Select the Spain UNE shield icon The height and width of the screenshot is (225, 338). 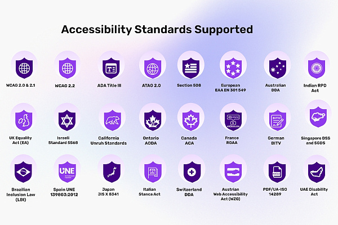67,172
